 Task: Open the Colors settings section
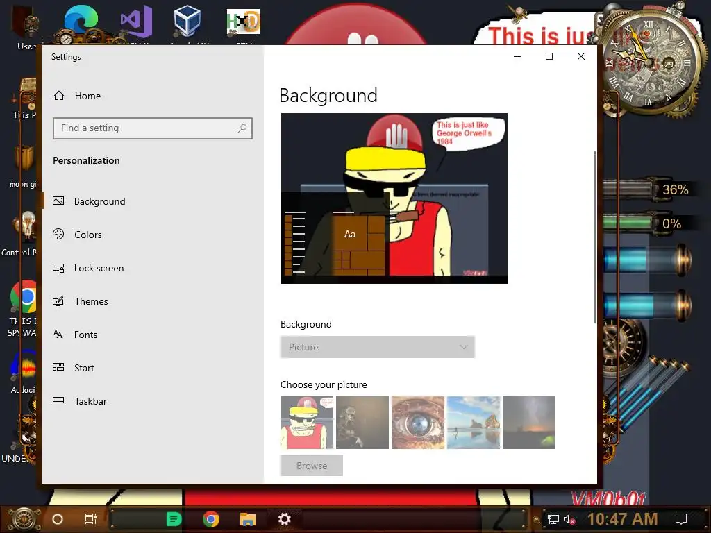[88, 235]
